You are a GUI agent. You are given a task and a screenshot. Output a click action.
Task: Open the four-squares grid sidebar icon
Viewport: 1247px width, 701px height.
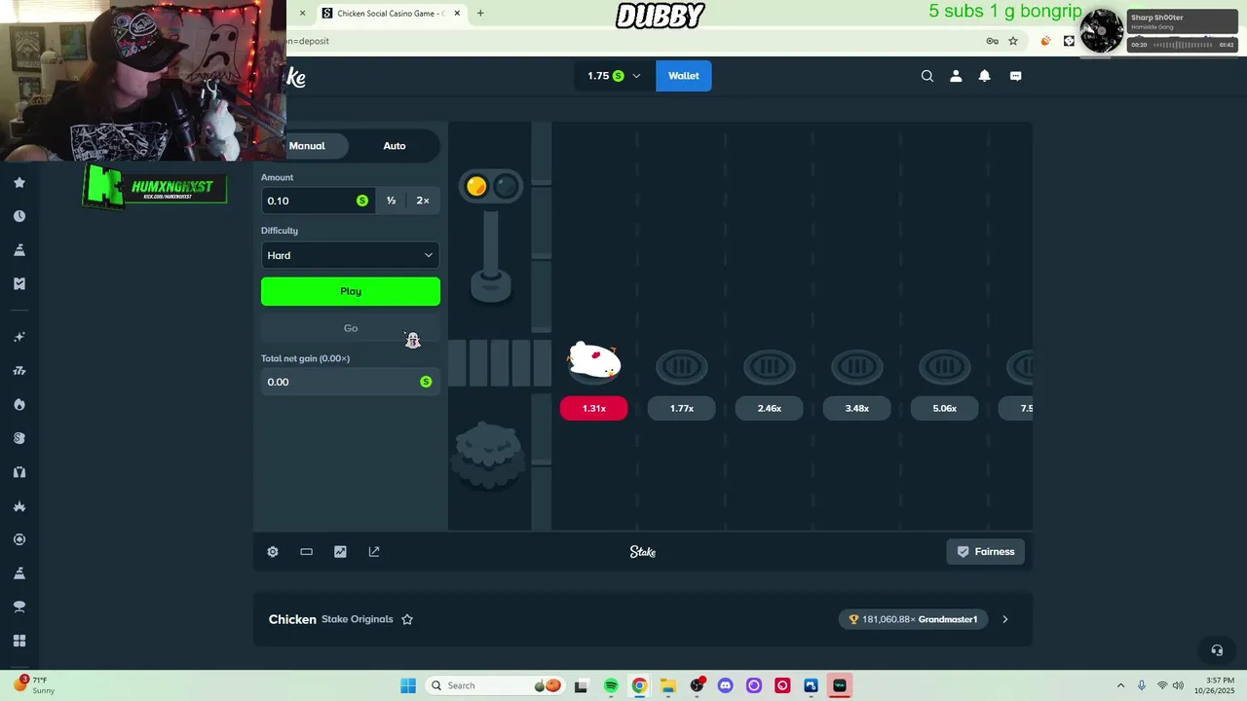[x=19, y=641]
